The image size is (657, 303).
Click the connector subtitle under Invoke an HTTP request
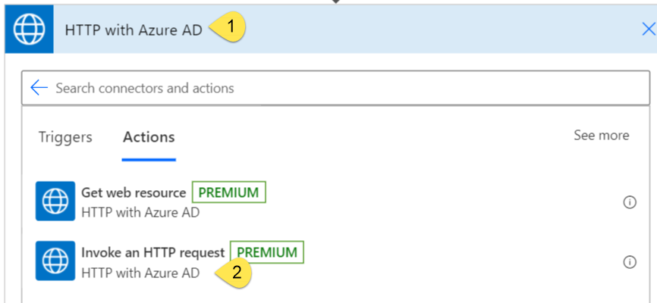[140, 272]
